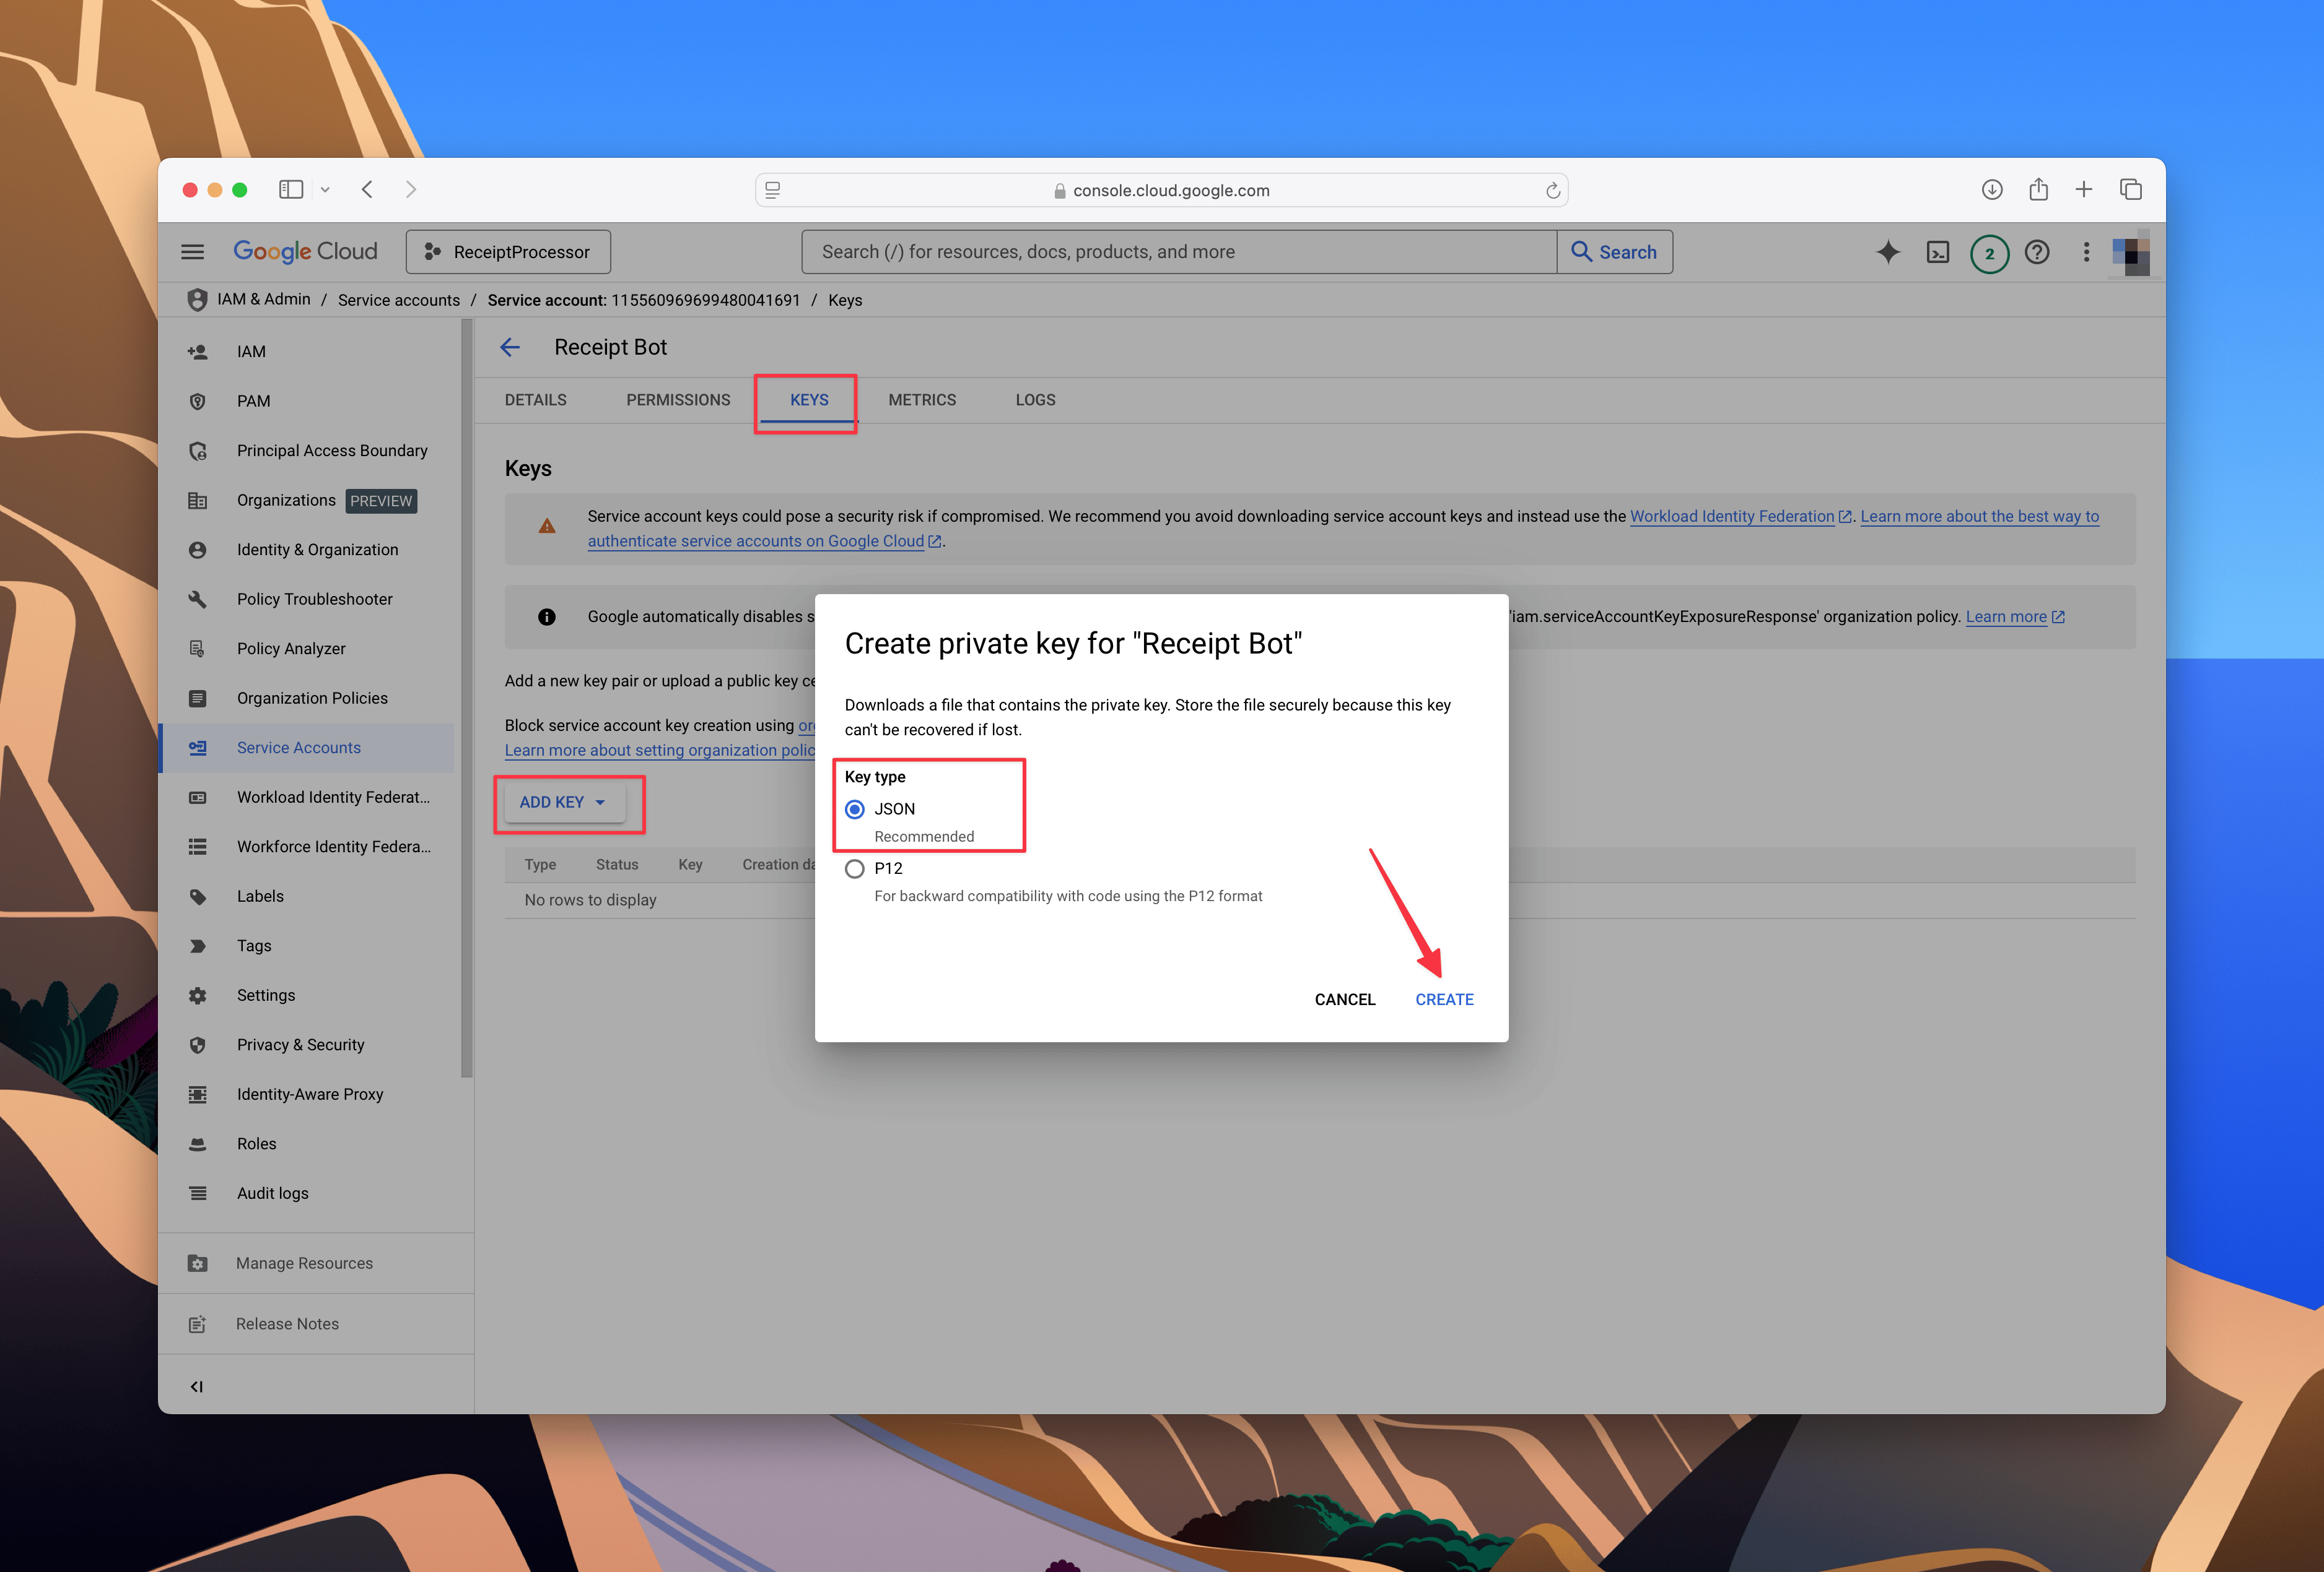
Task: Show Safari tab overview icon
Action: point(2131,190)
